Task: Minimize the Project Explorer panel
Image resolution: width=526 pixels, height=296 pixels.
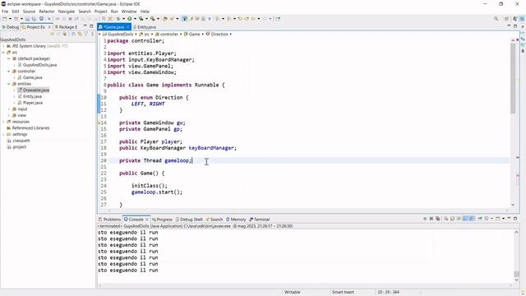Action: coord(85,26)
